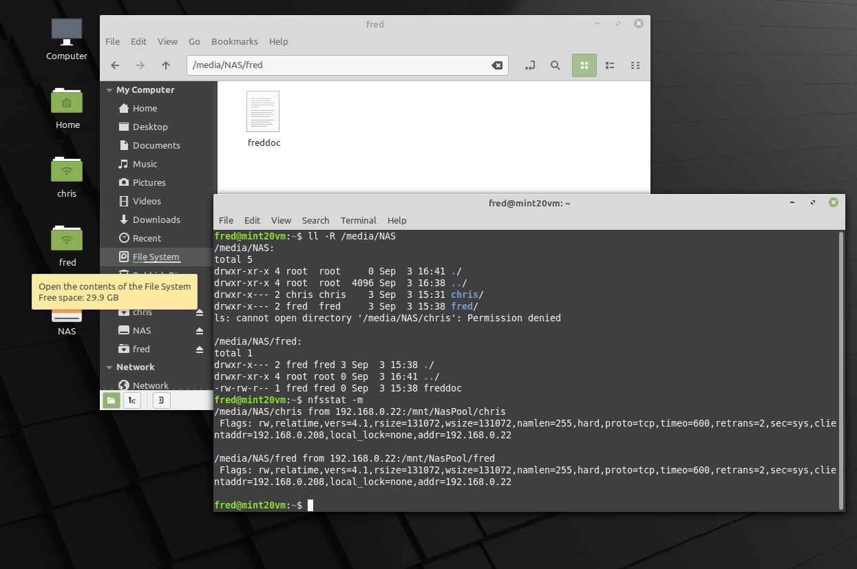
Task: Hide the file manager sidebar
Action: tap(160, 400)
